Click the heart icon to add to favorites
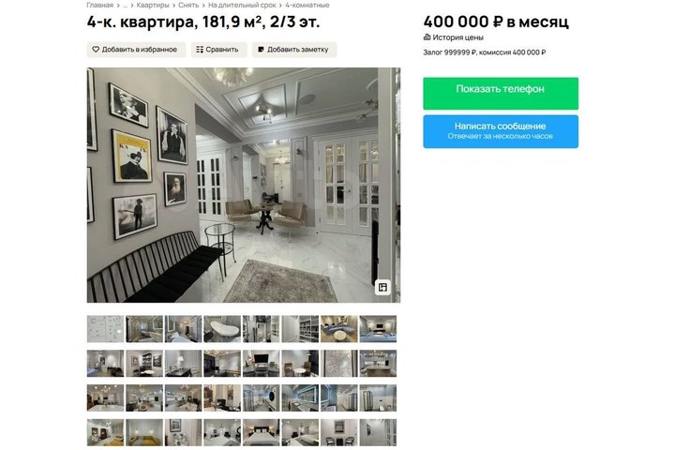 96,50
